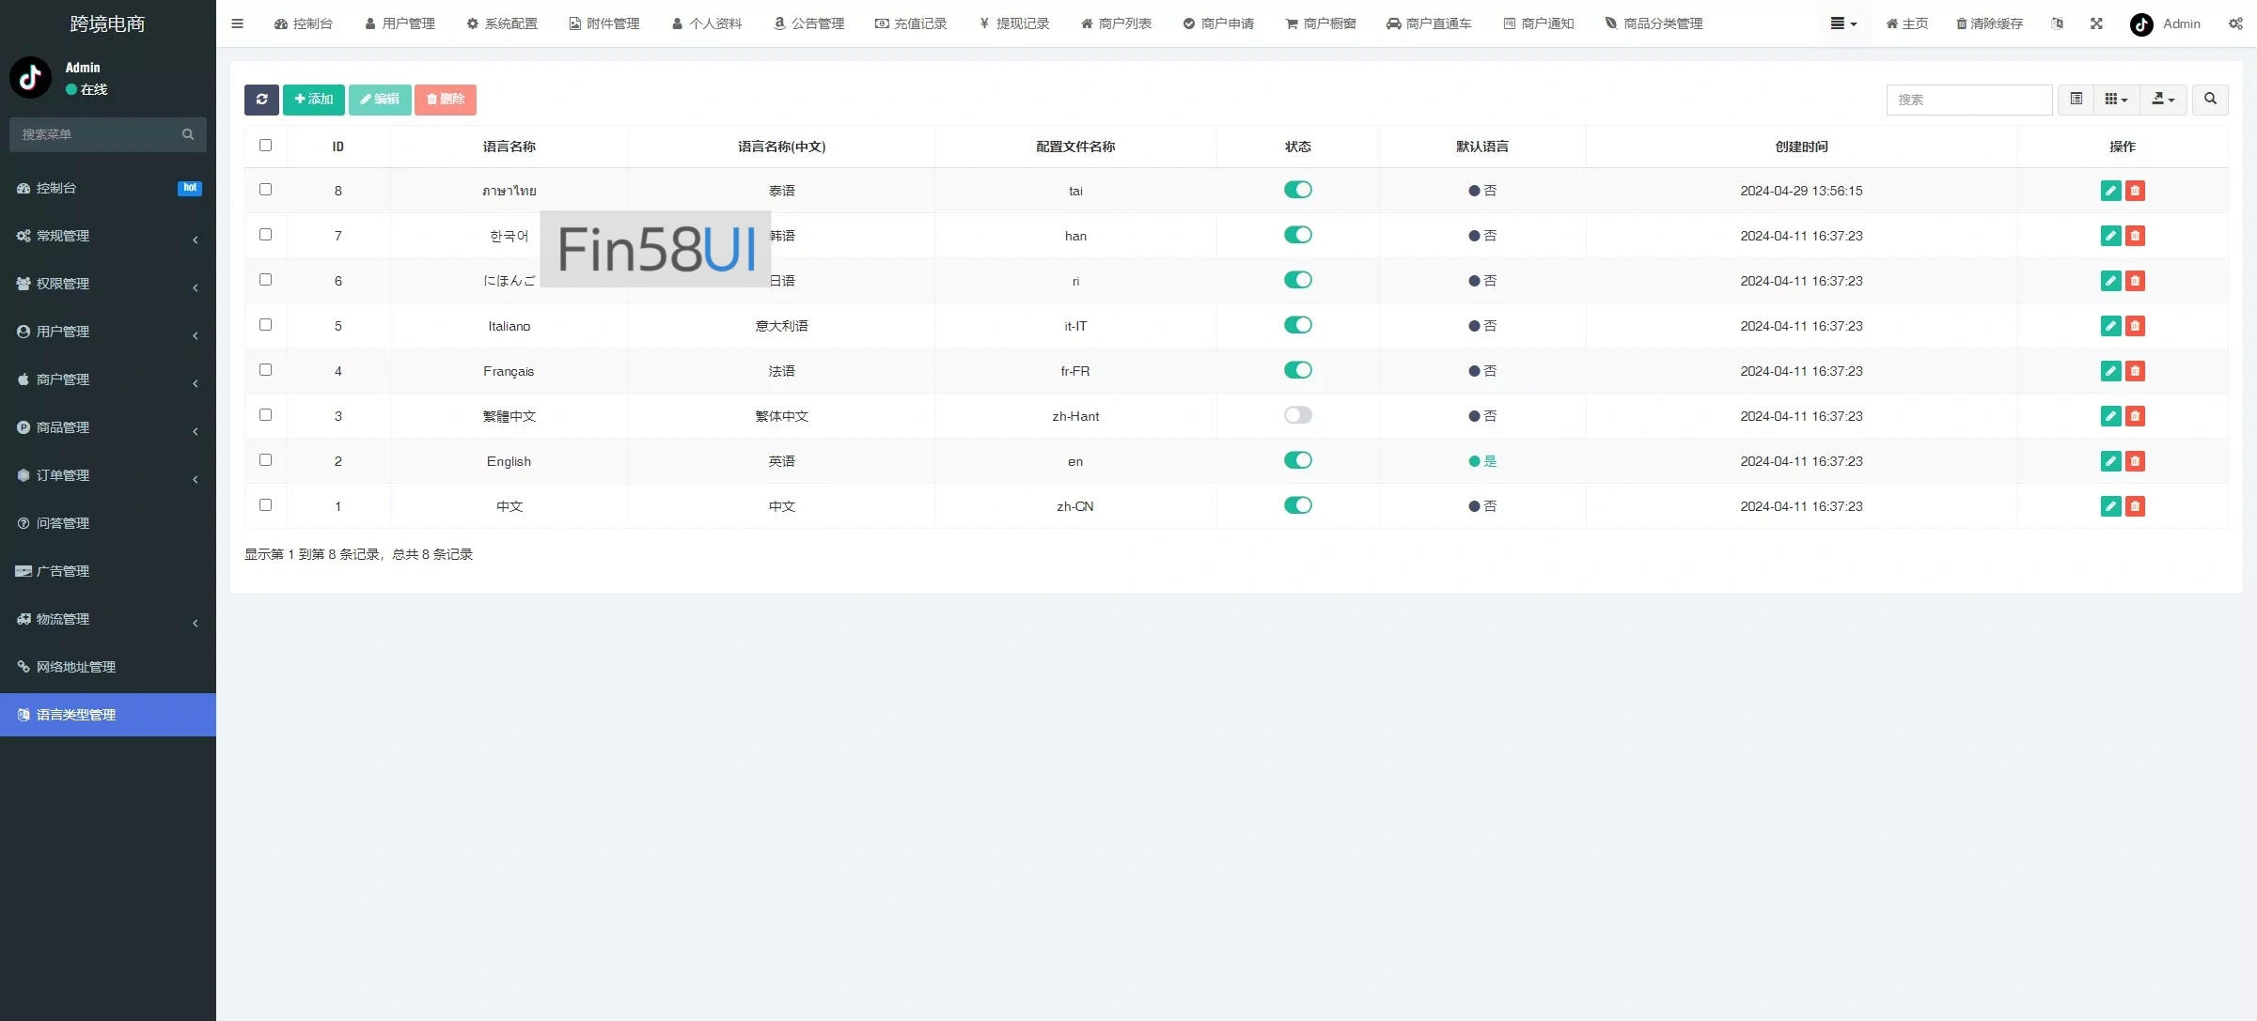The width and height of the screenshot is (2257, 1021).
Task: Open 商户橱窗 from the top toolbar
Action: click(x=1321, y=23)
